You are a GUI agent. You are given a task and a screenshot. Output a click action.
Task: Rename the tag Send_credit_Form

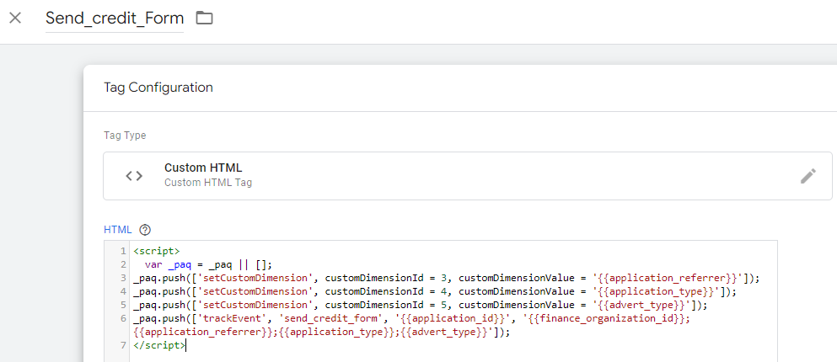coord(115,19)
